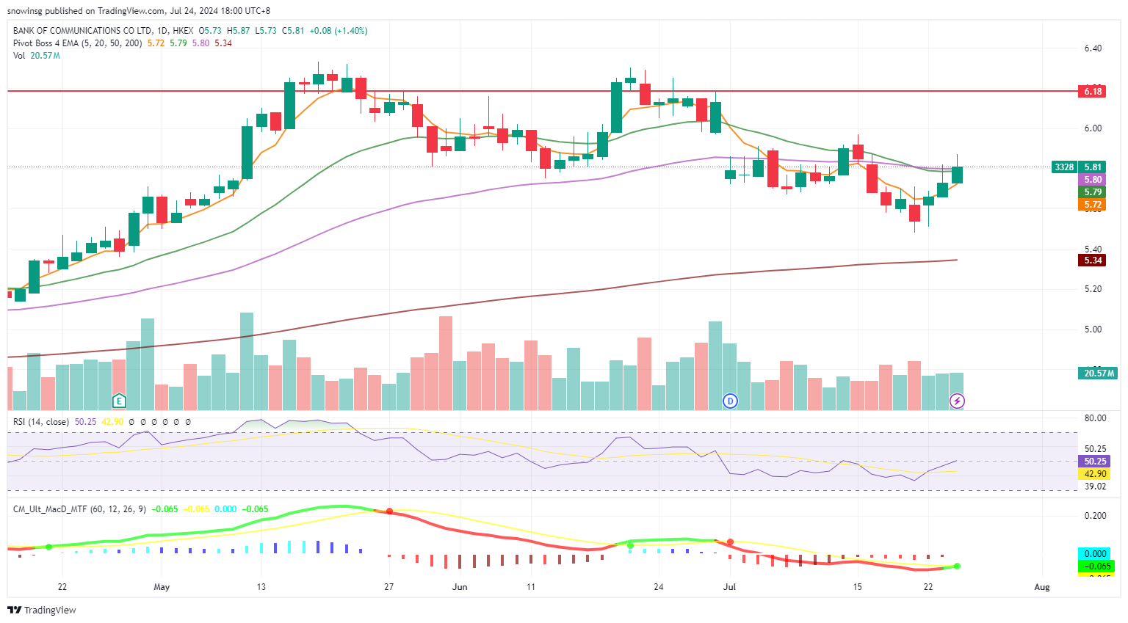Click the green -0.065 MACD axis tag
The height and width of the screenshot is (623, 1128).
click(x=1096, y=566)
